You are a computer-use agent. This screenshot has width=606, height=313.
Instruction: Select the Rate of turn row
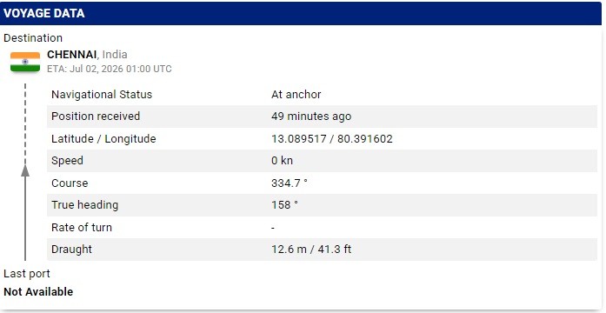point(322,228)
